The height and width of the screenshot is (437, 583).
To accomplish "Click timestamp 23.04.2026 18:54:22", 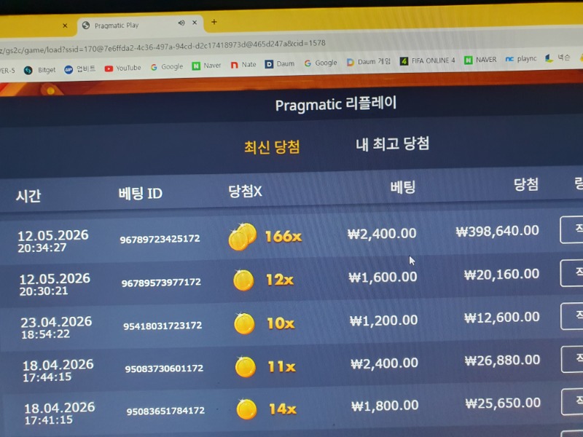I will [x=56, y=327].
